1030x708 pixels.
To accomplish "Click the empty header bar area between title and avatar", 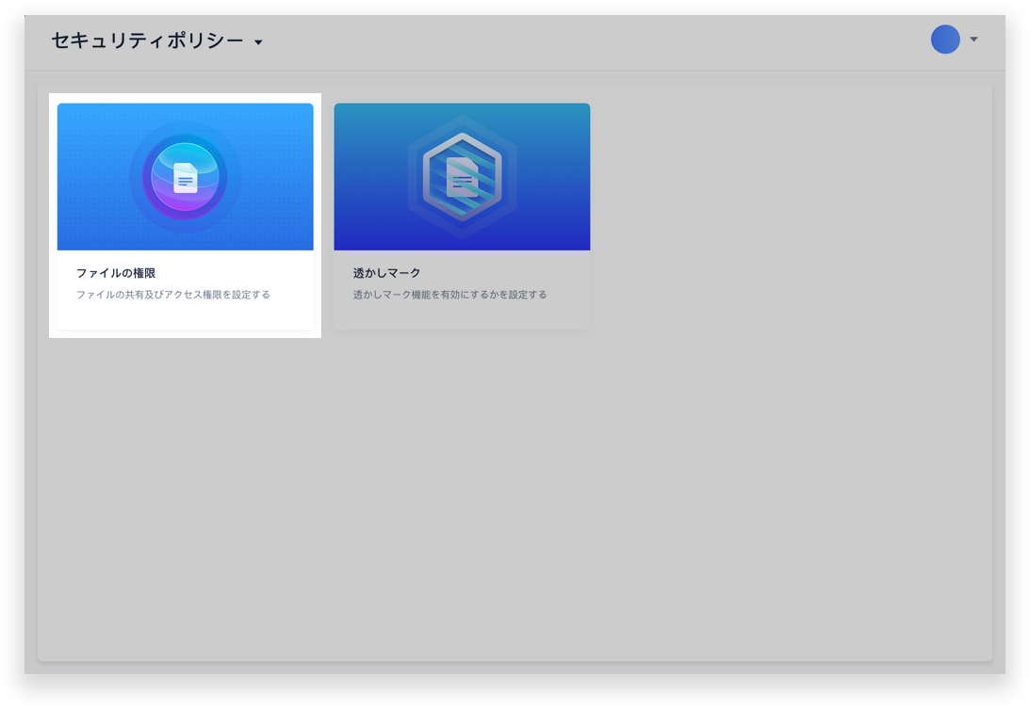I will pyautogui.click(x=594, y=41).
